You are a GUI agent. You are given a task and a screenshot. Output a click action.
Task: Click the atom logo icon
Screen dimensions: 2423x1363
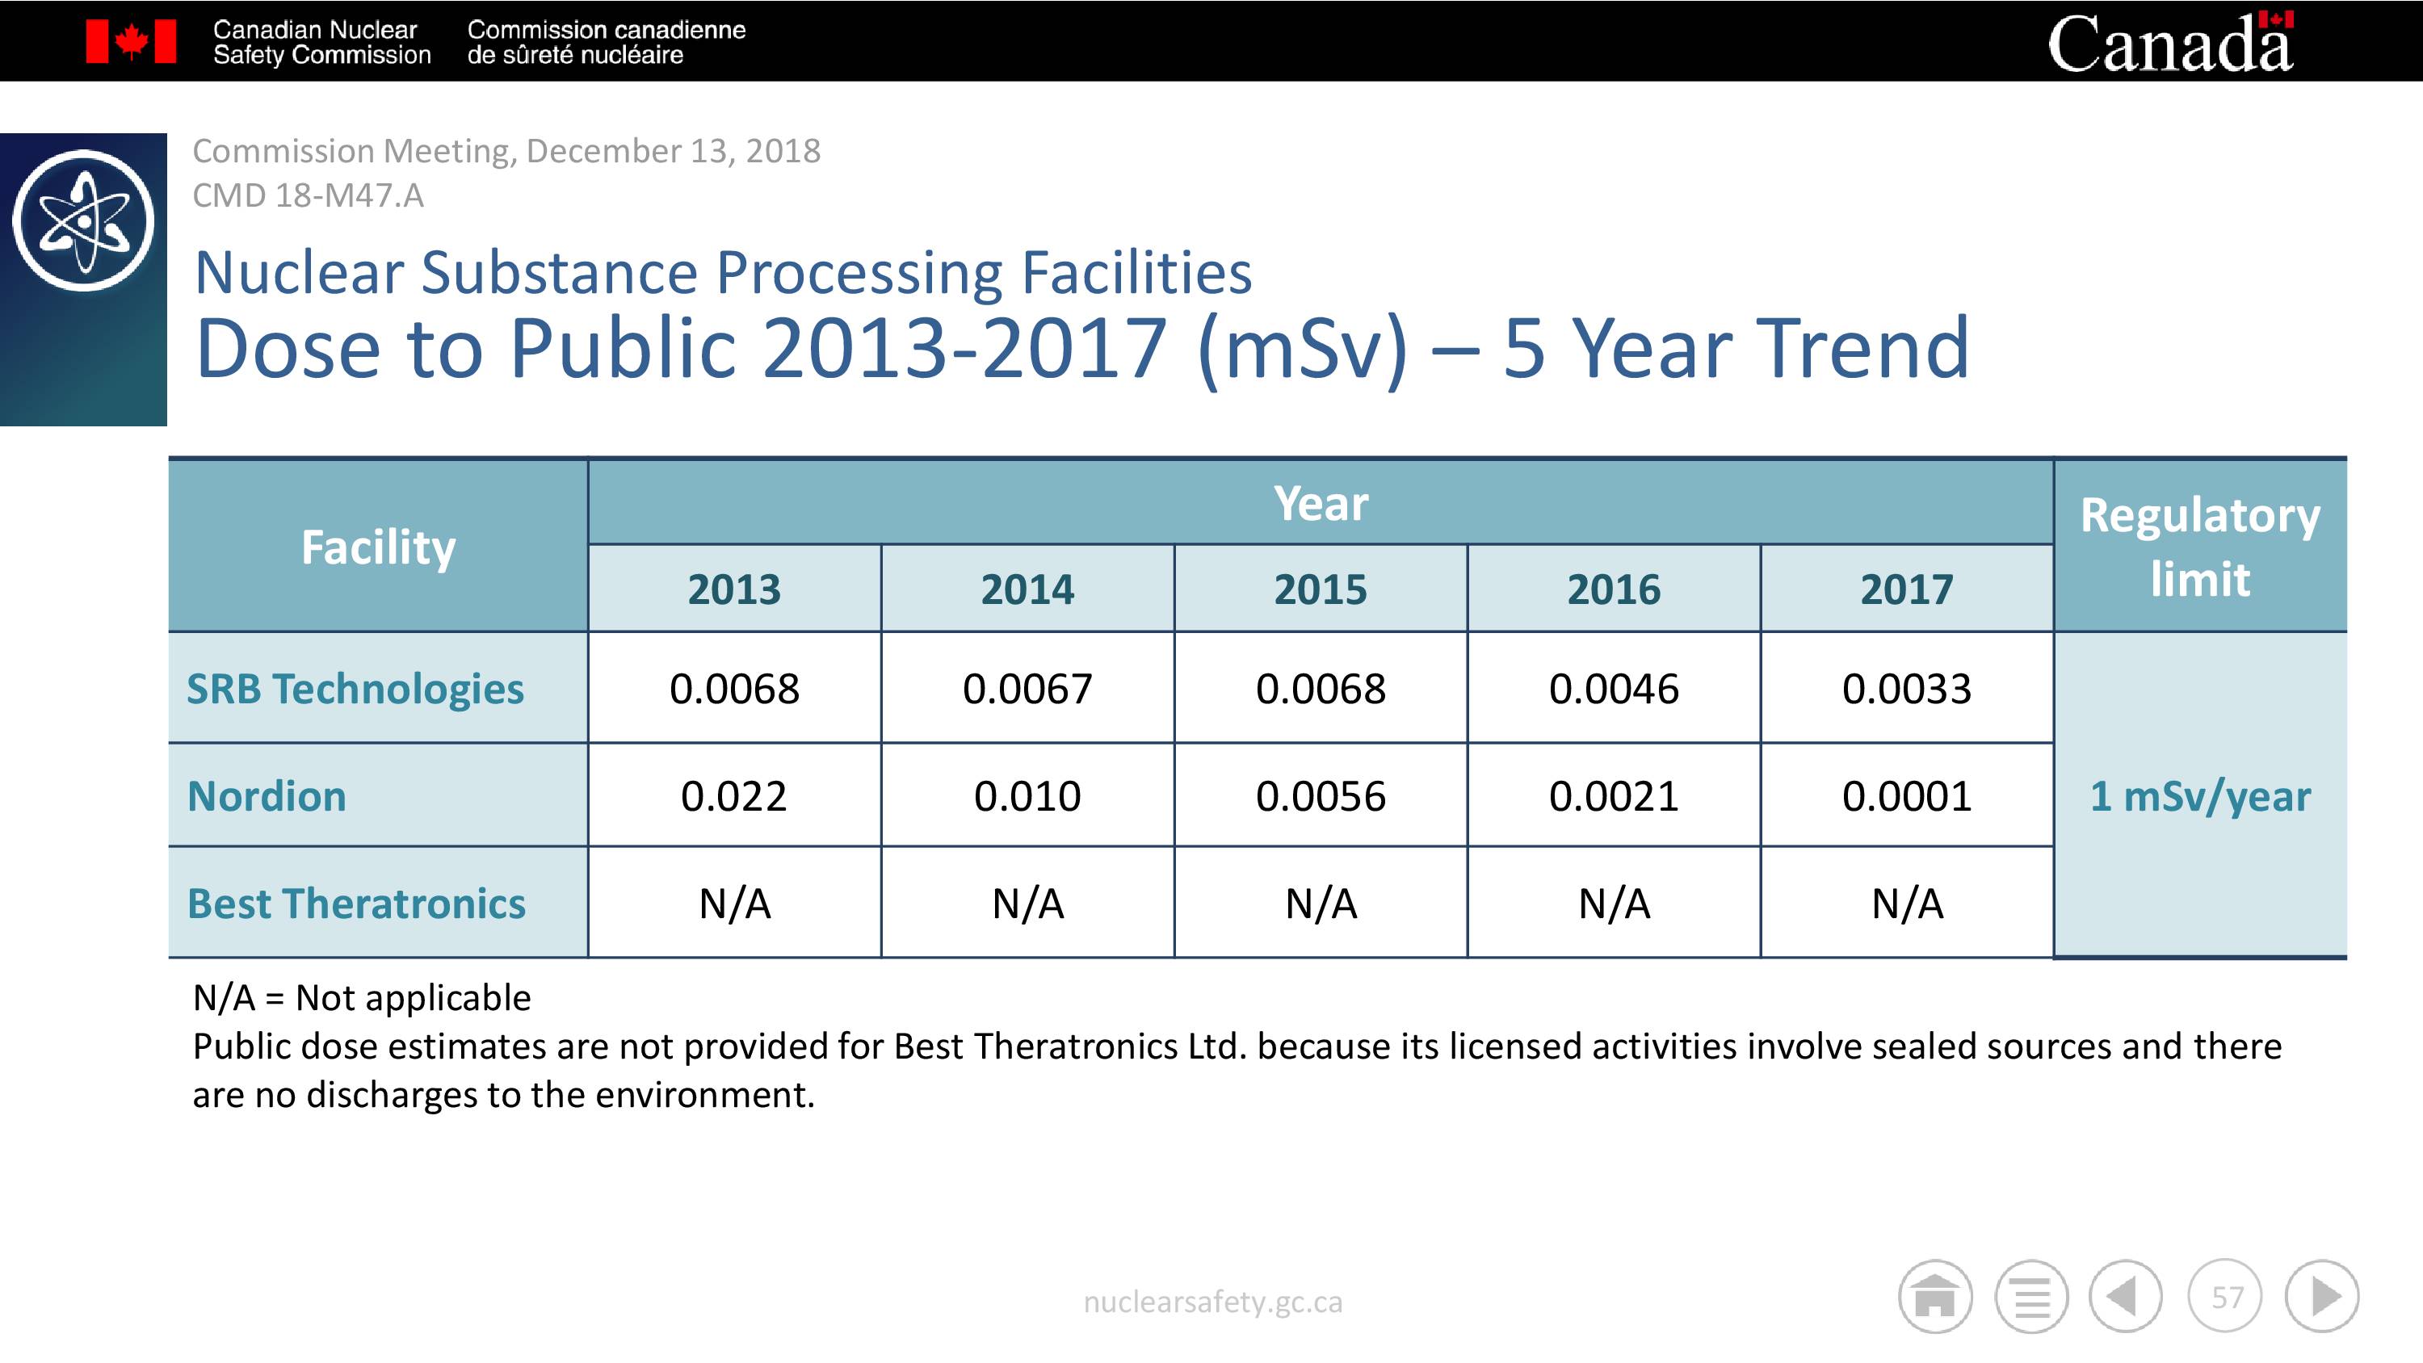pyautogui.click(x=84, y=220)
